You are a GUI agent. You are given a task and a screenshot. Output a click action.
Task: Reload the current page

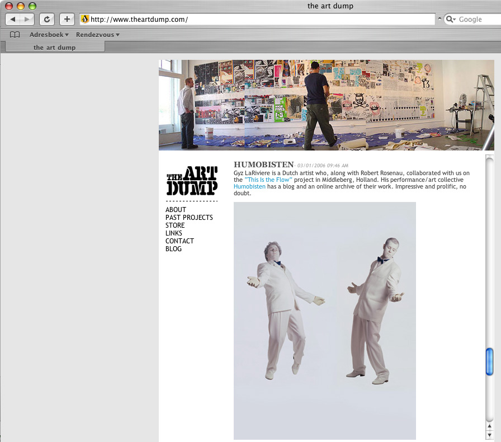pyautogui.click(x=47, y=19)
